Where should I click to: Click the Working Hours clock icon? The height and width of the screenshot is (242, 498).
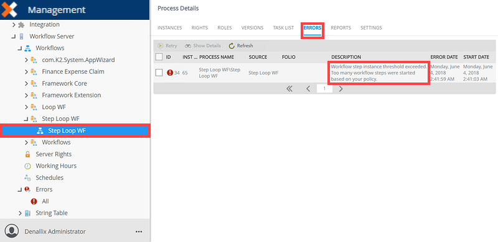pos(27,166)
